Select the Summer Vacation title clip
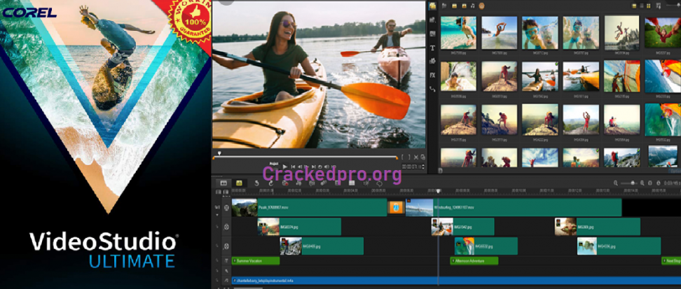 (x=256, y=261)
